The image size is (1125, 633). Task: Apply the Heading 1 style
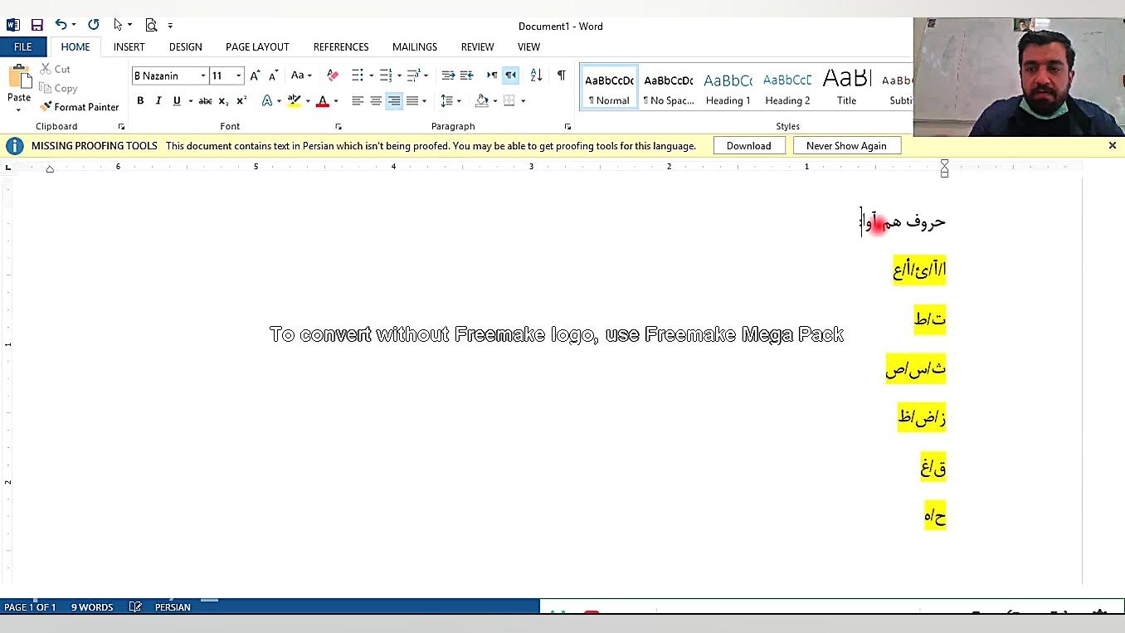(x=728, y=87)
